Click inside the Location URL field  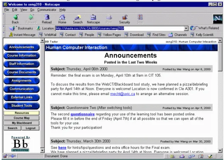120,28
